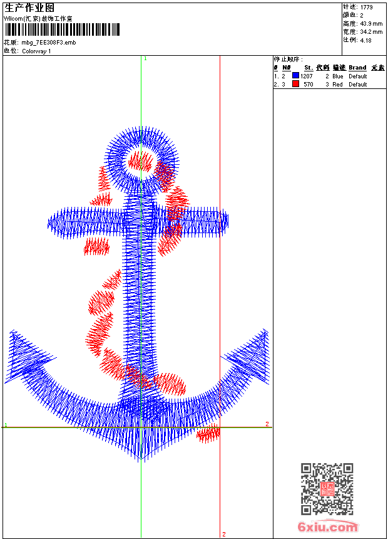Image resolution: width=388 pixels, height=539 pixels.
Task: Click Default brand in the Blue row
Action: (358, 76)
